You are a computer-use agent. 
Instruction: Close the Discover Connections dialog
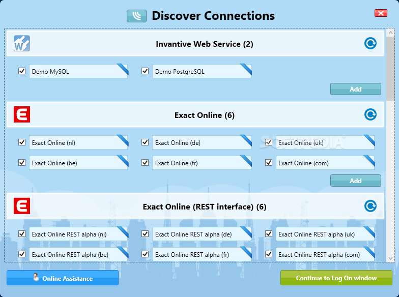click(x=381, y=13)
